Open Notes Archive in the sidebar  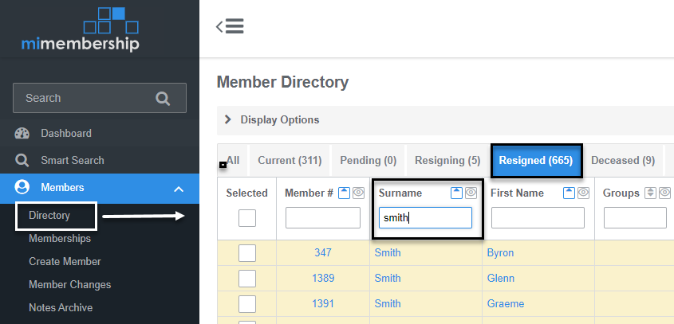61,308
